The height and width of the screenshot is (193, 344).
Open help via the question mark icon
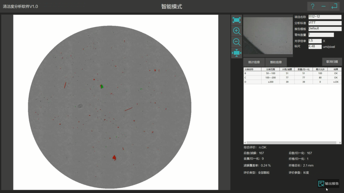(x=313, y=6)
